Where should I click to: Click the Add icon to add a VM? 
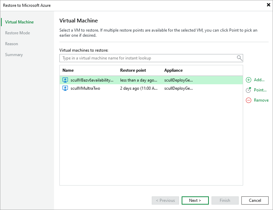[x=249, y=80]
